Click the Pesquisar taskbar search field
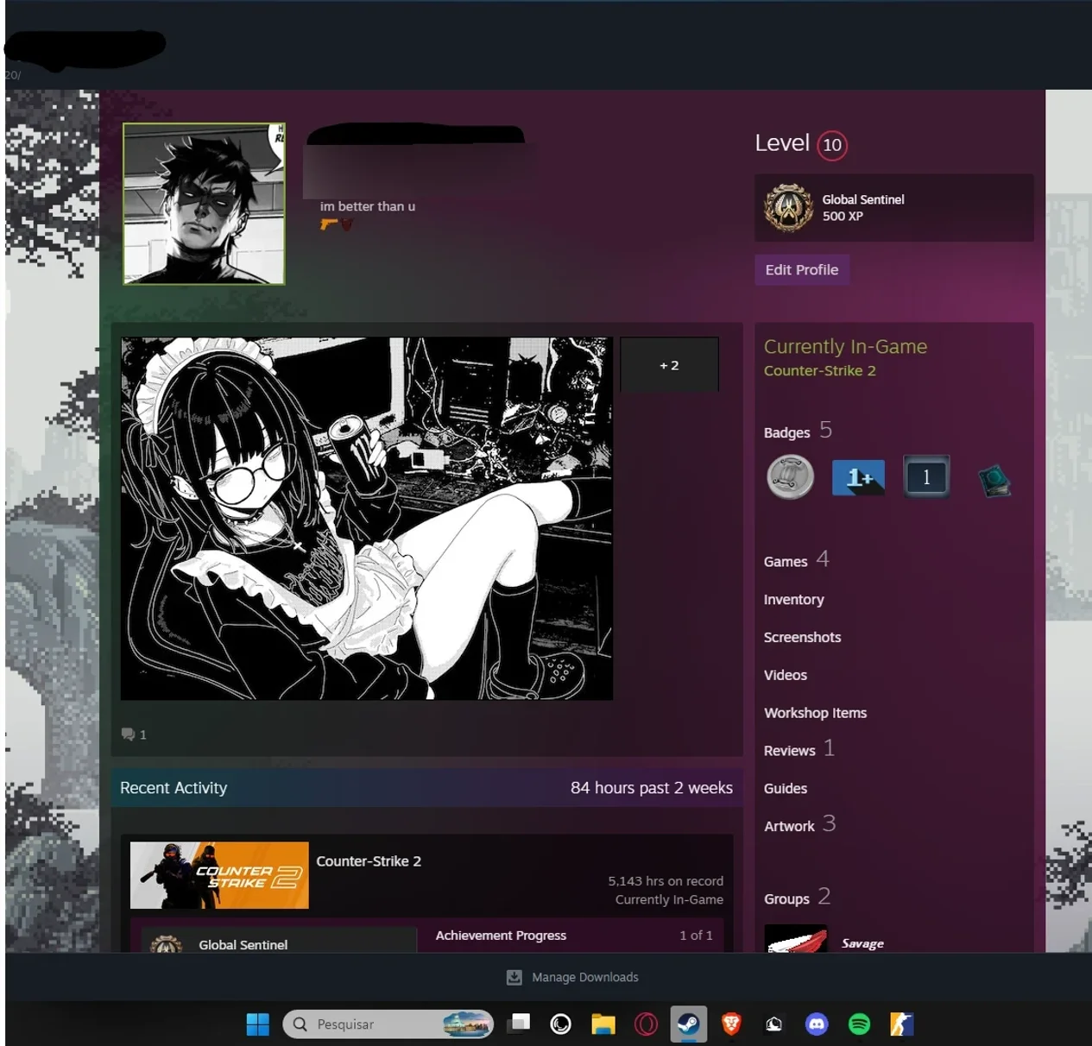Image resolution: width=1092 pixels, height=1046 pixels. (388, 1024)
